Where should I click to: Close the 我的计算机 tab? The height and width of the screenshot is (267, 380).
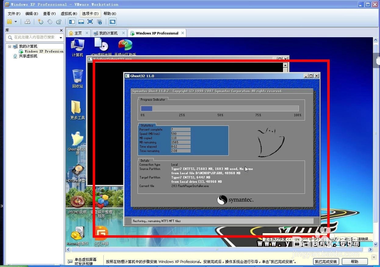[x=123, y=33]
